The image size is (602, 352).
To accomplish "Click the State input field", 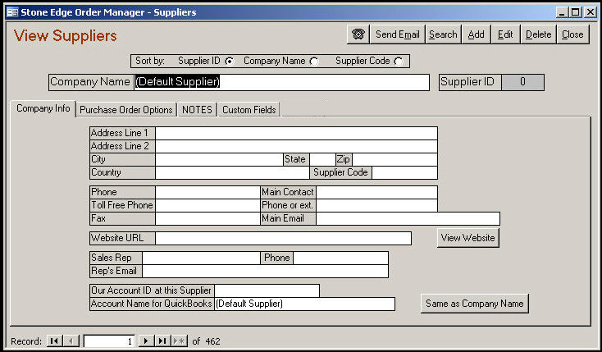I will tap(322, 159).
